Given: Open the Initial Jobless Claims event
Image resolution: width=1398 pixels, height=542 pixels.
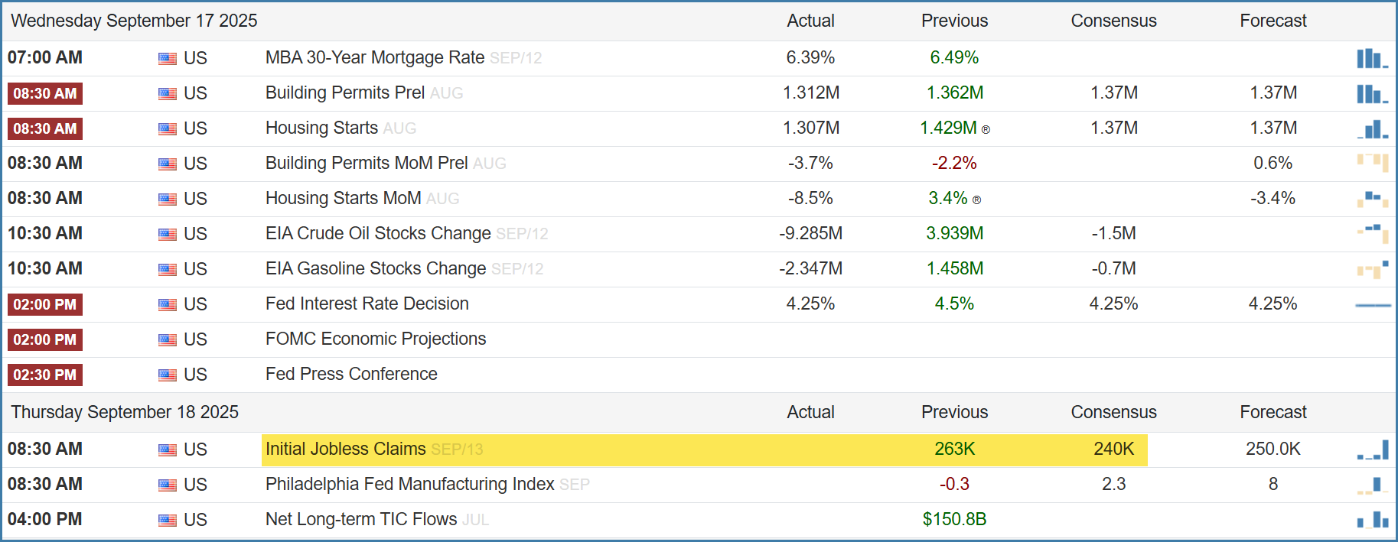Looking at the screenshot, I should tap(345, 449).
